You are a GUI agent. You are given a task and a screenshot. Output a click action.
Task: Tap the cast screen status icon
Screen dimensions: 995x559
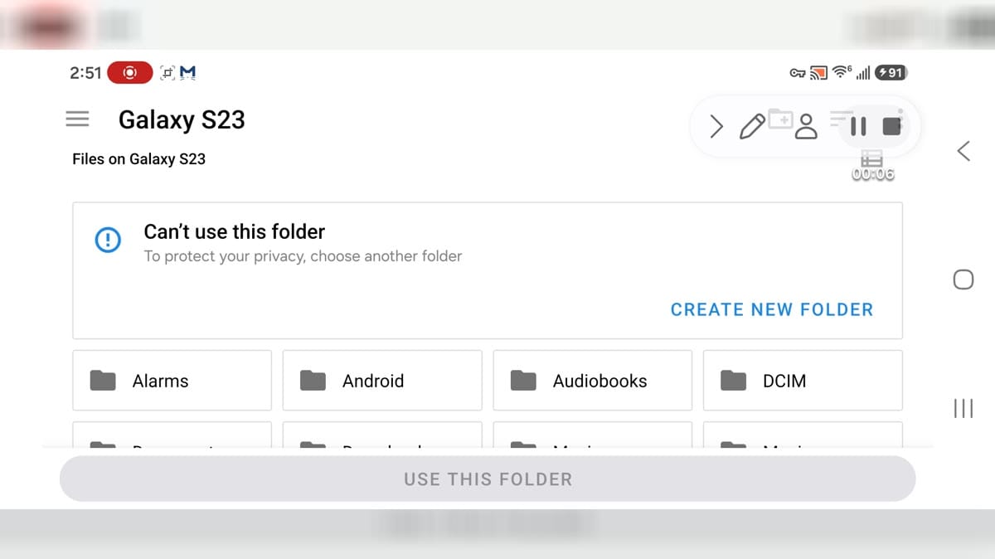(x=818, y=73)
